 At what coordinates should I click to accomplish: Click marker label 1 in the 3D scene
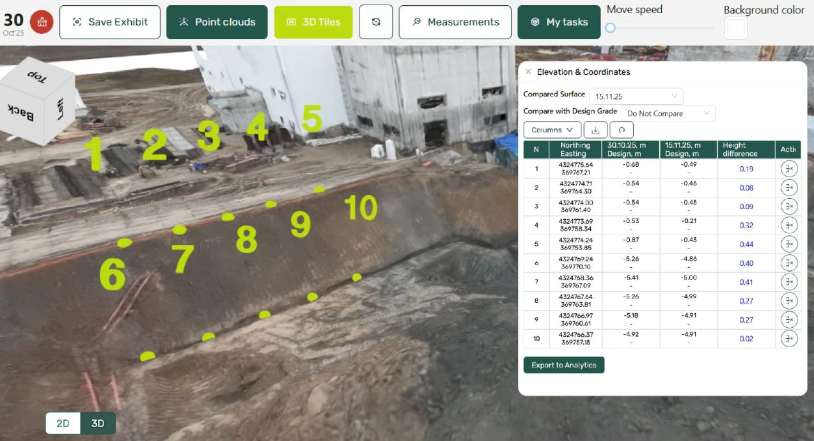click(95, 153)
